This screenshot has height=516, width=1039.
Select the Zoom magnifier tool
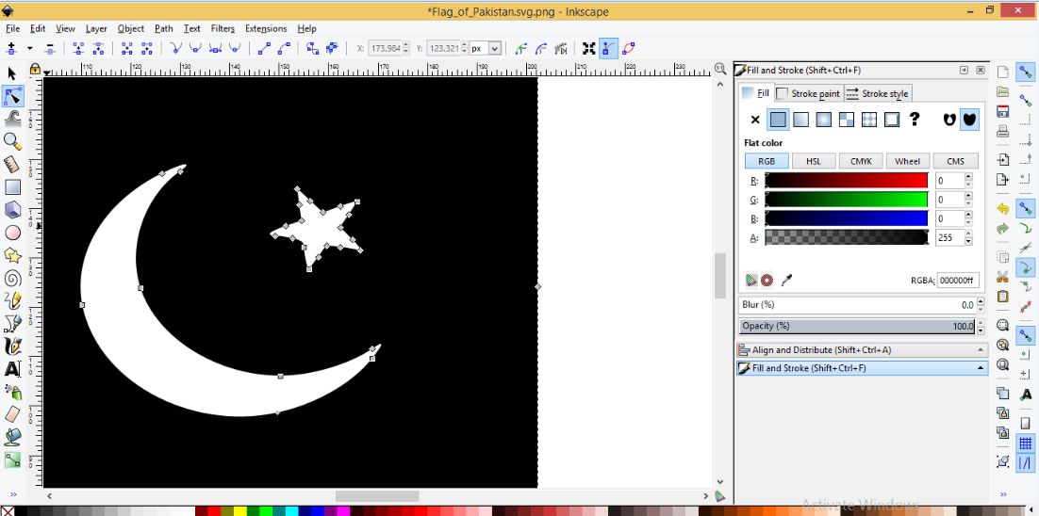pos(12,141)
